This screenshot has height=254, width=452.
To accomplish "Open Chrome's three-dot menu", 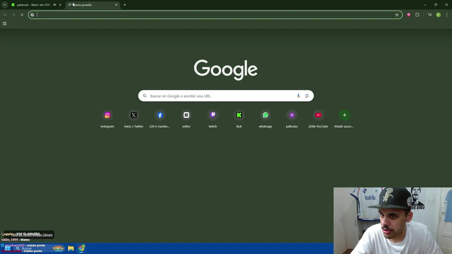I will (x=447, y=15).
